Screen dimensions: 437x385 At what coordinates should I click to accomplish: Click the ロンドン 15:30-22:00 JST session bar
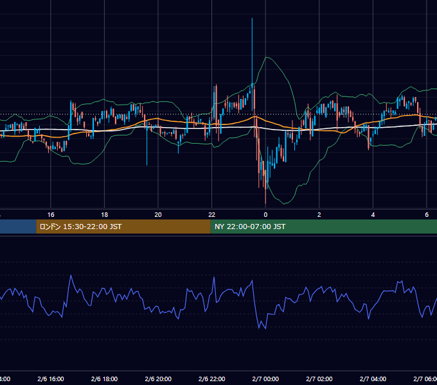pos(123,227)
